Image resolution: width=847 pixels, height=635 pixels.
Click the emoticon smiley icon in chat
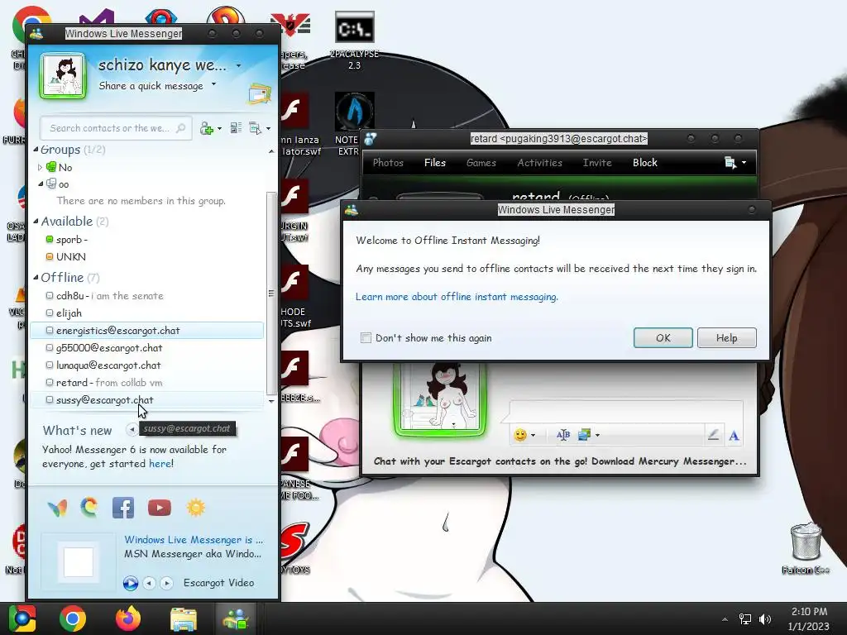tap(520, 435)
